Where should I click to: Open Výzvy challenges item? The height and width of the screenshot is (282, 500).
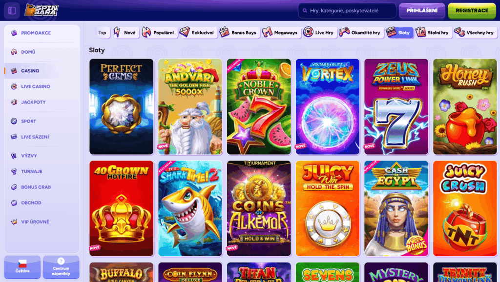tap(42, 156)
